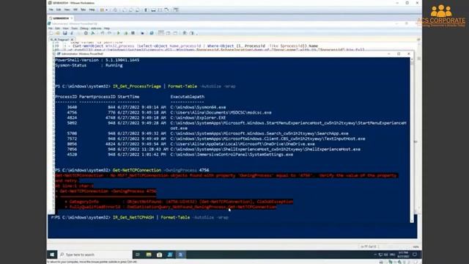This screenshot has height=264, width=469.
Task: Save the script with the ISE floppy icon
Action: (64, 33)
